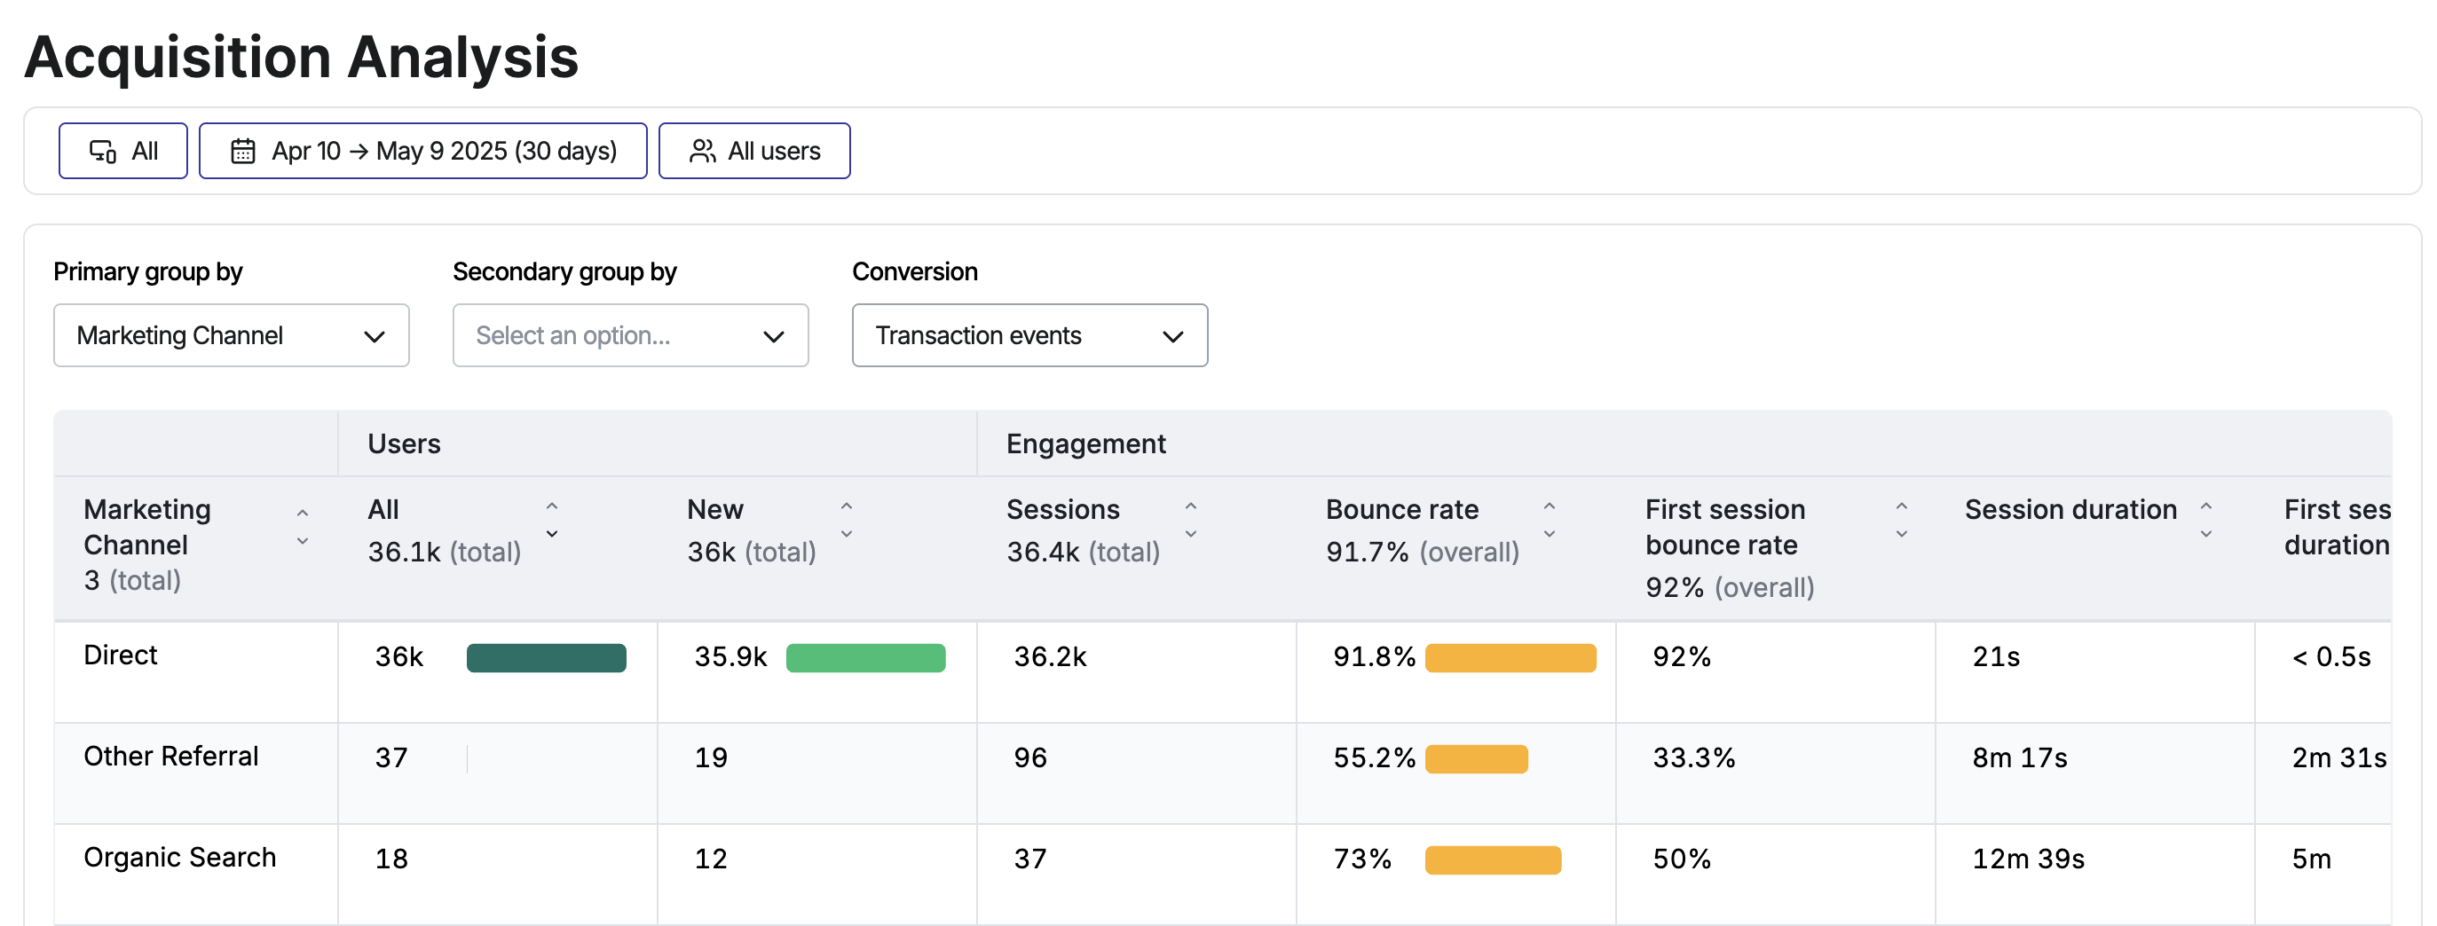This screenshot has width=2437, height=926.
Task: Open the All users segment filter
Action: coord(754,151)
